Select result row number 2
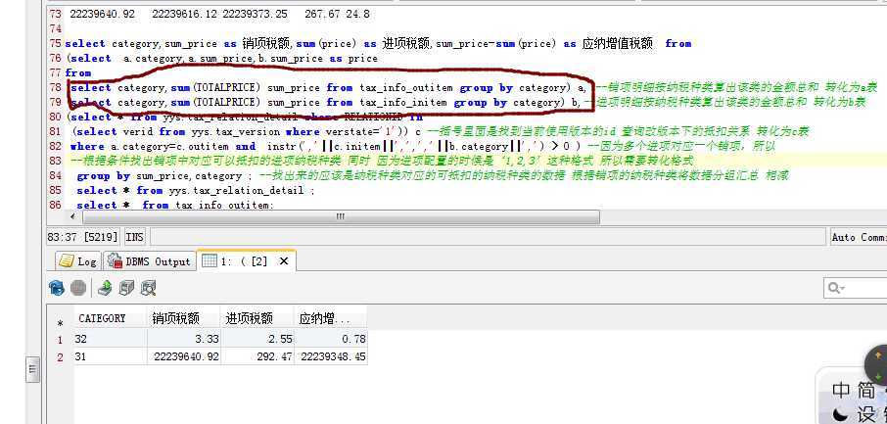887x424 pixels. (61, 356)
